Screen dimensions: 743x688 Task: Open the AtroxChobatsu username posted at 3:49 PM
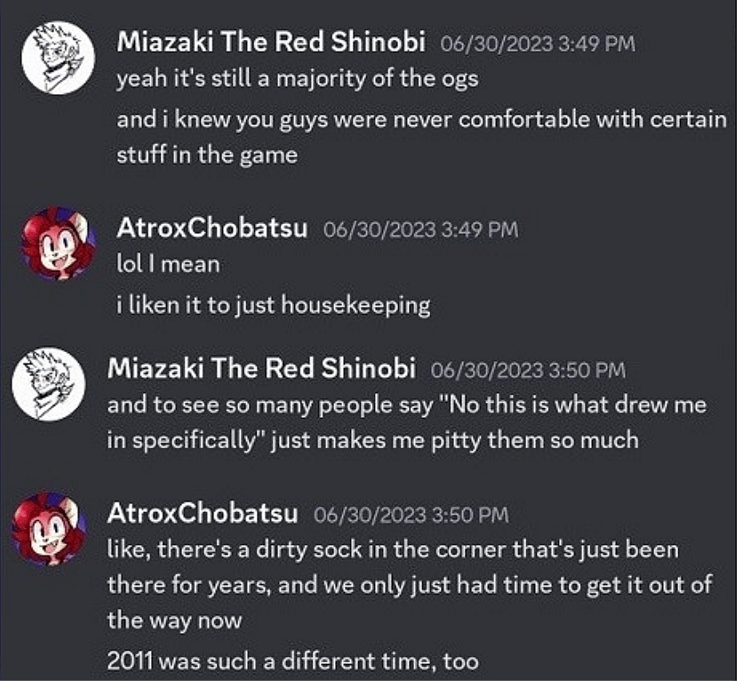[x=212, y=228]
